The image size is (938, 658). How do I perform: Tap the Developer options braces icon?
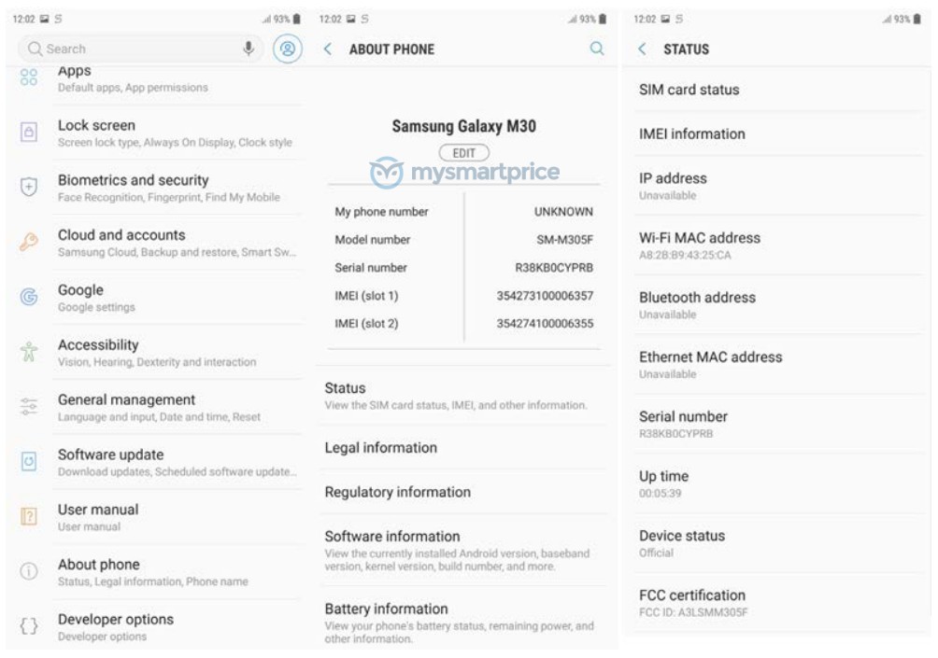coord(29,626)
